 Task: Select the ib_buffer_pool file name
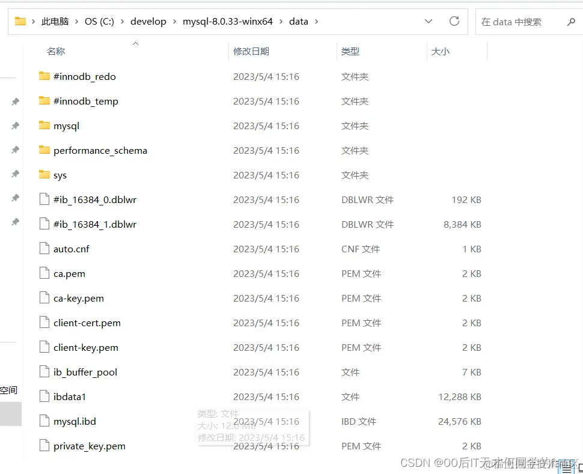point(85,372)
